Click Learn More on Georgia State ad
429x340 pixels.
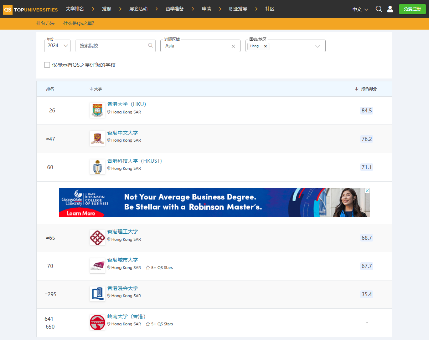[x=81, y=213]
